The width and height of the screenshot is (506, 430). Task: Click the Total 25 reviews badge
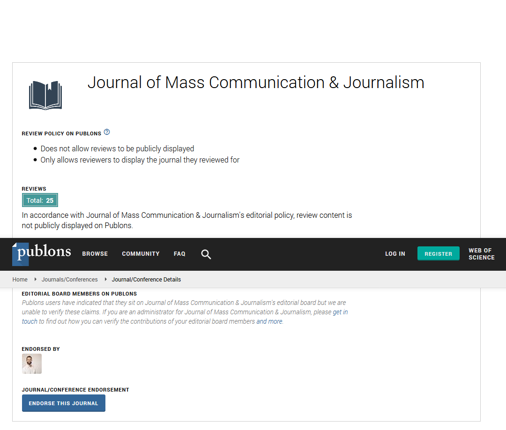(40, 200)
